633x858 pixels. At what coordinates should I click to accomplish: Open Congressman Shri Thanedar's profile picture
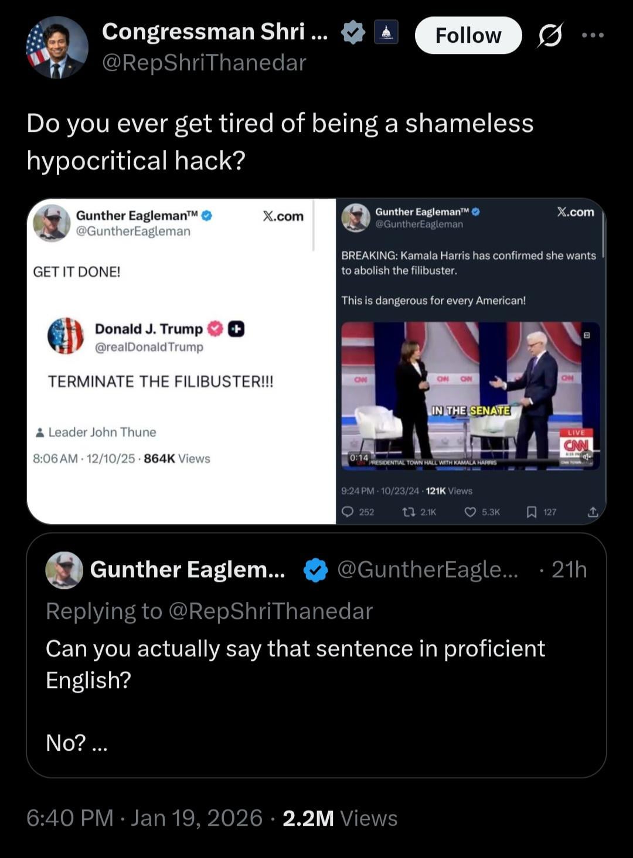tap(57, 47)
